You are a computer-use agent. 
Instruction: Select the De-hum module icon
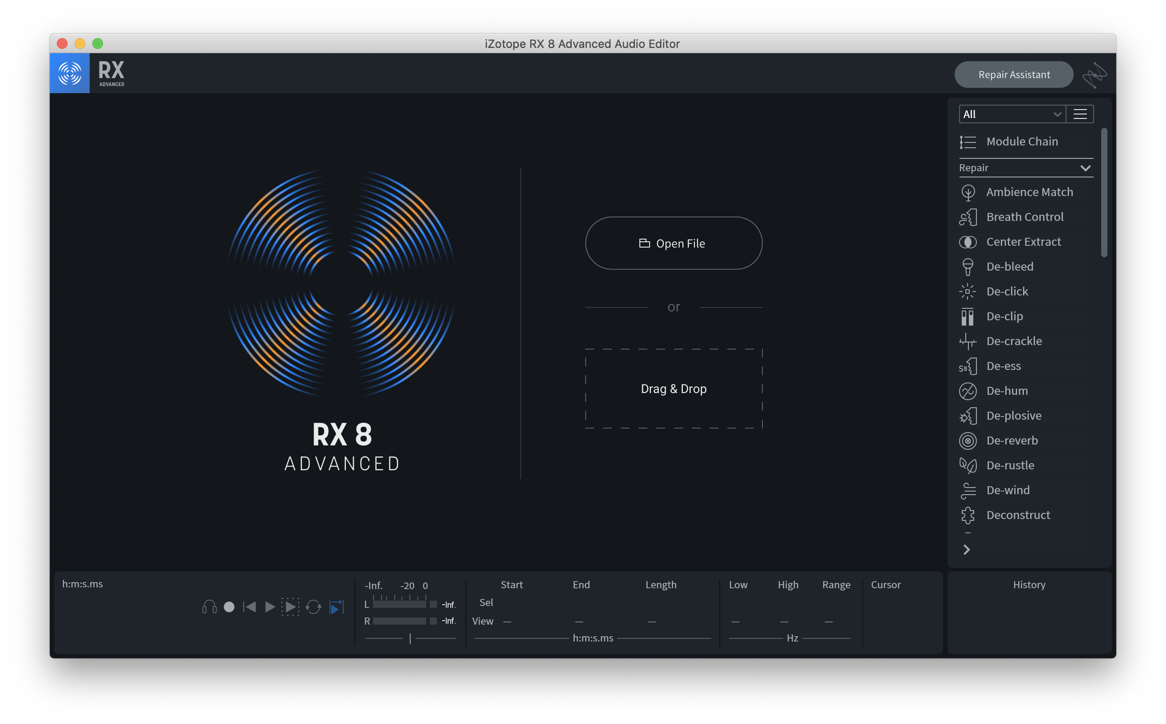pyautogui.click(x=968, y=391)
